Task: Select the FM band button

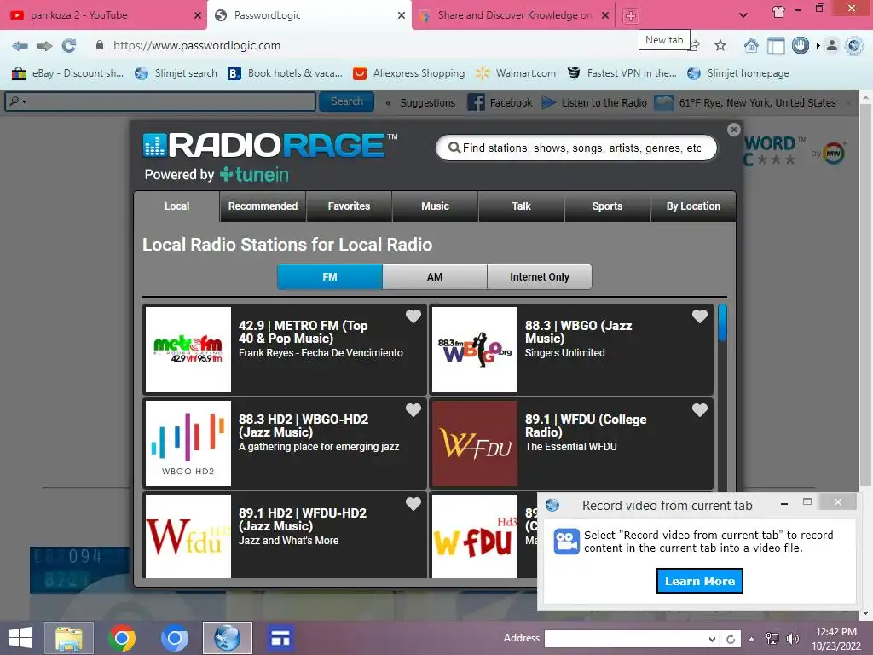Action: point(330,277)
